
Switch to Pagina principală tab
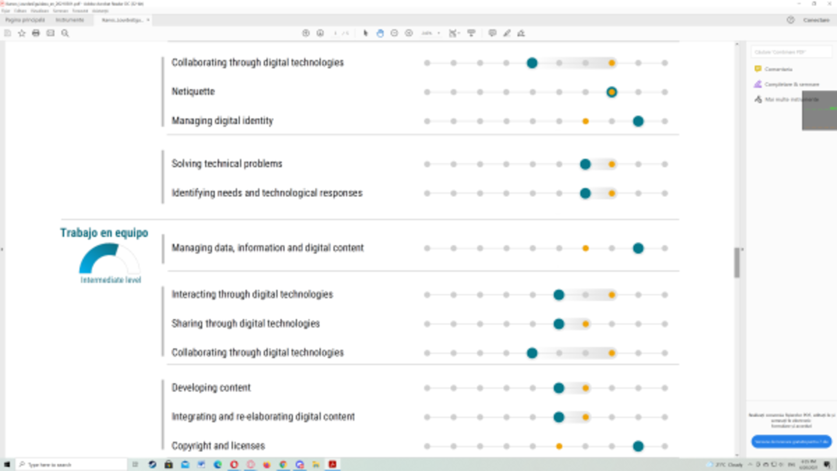tap(25, 20)
